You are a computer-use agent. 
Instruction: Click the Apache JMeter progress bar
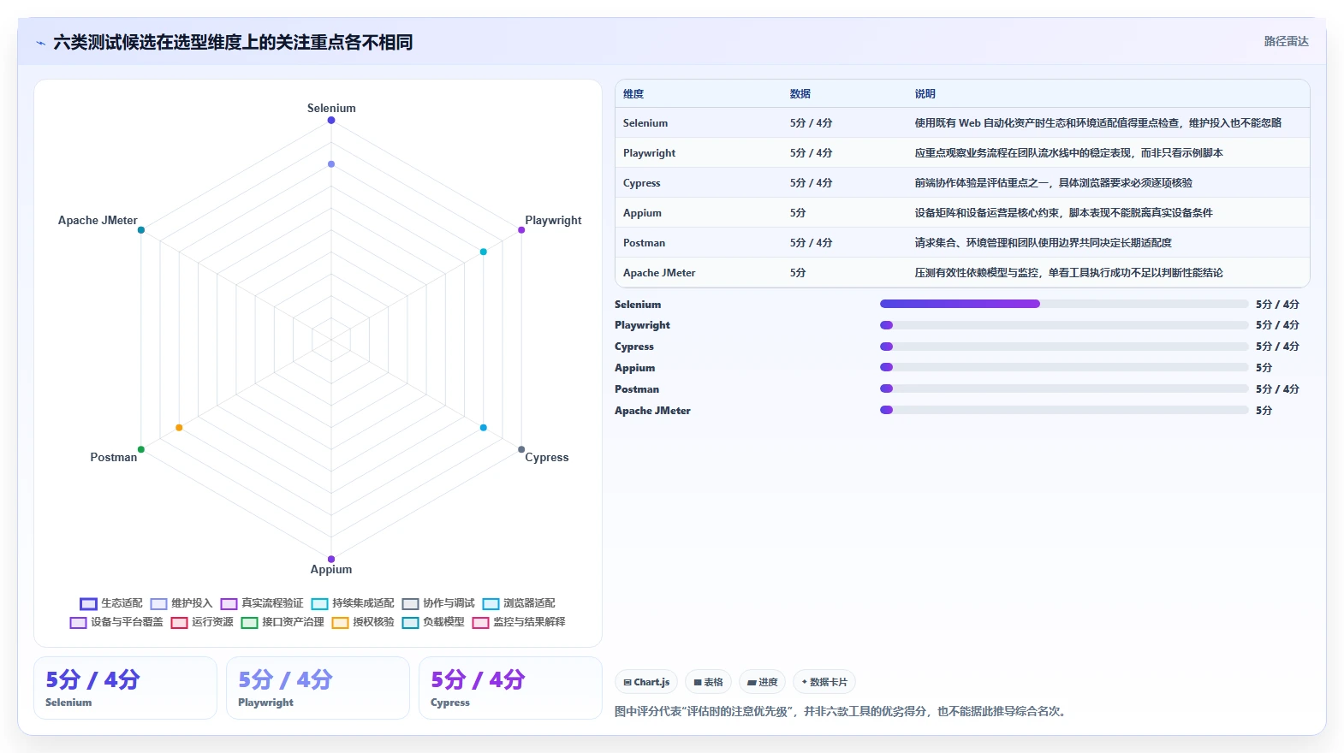coord(1064,410)
